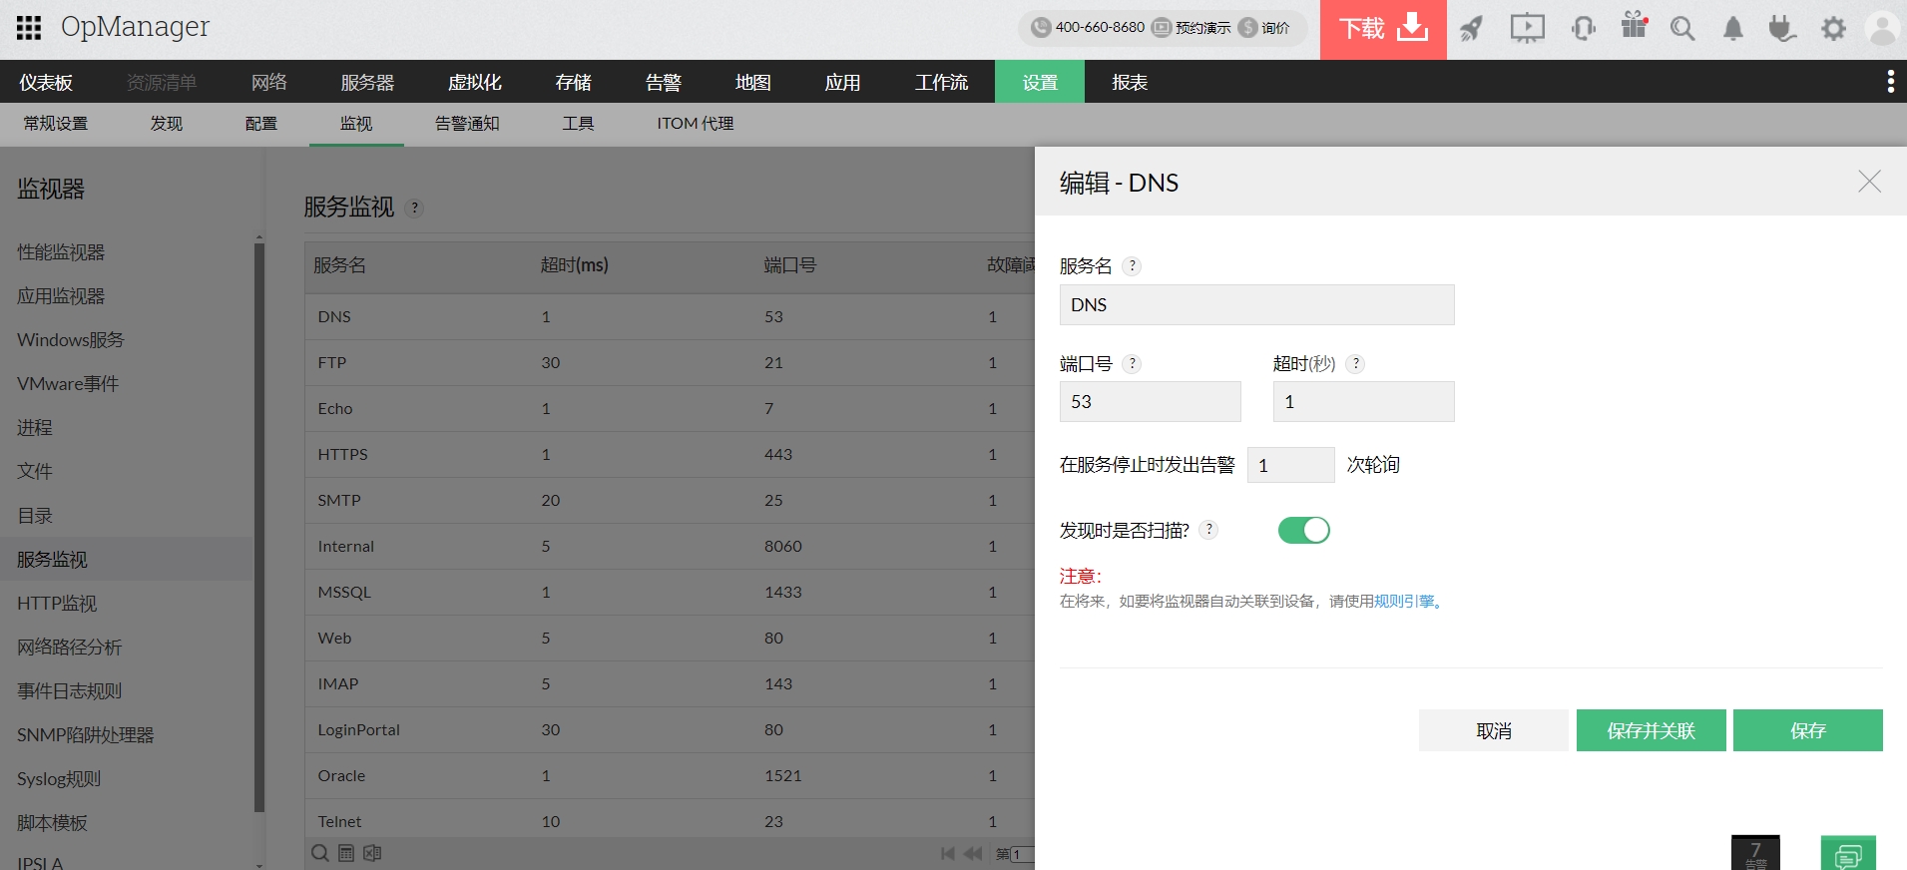The height and width of the screenshot is (870, 1907).
Task: Open Windows服务 in sidebar
Action: click(71, 340)
